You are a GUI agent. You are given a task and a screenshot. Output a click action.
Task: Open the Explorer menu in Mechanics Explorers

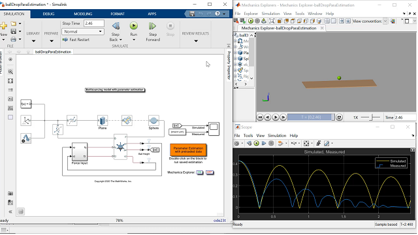pyautogui.click(x=251, y=14)
